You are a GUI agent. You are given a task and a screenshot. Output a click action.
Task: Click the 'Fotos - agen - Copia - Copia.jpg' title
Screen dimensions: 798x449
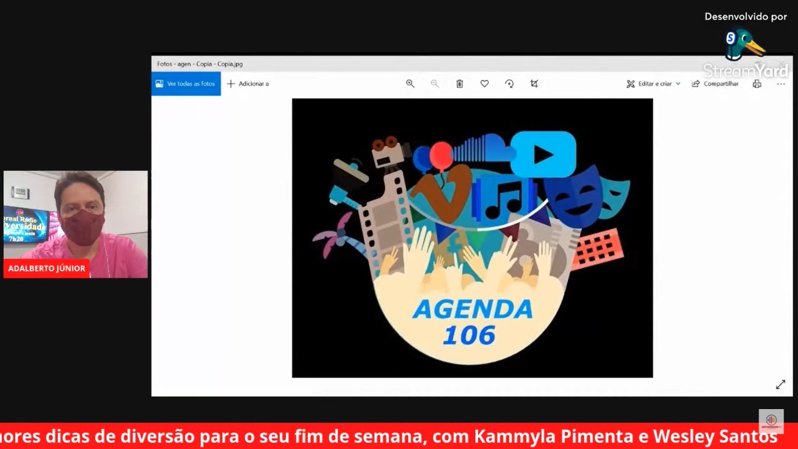[199, 64]
